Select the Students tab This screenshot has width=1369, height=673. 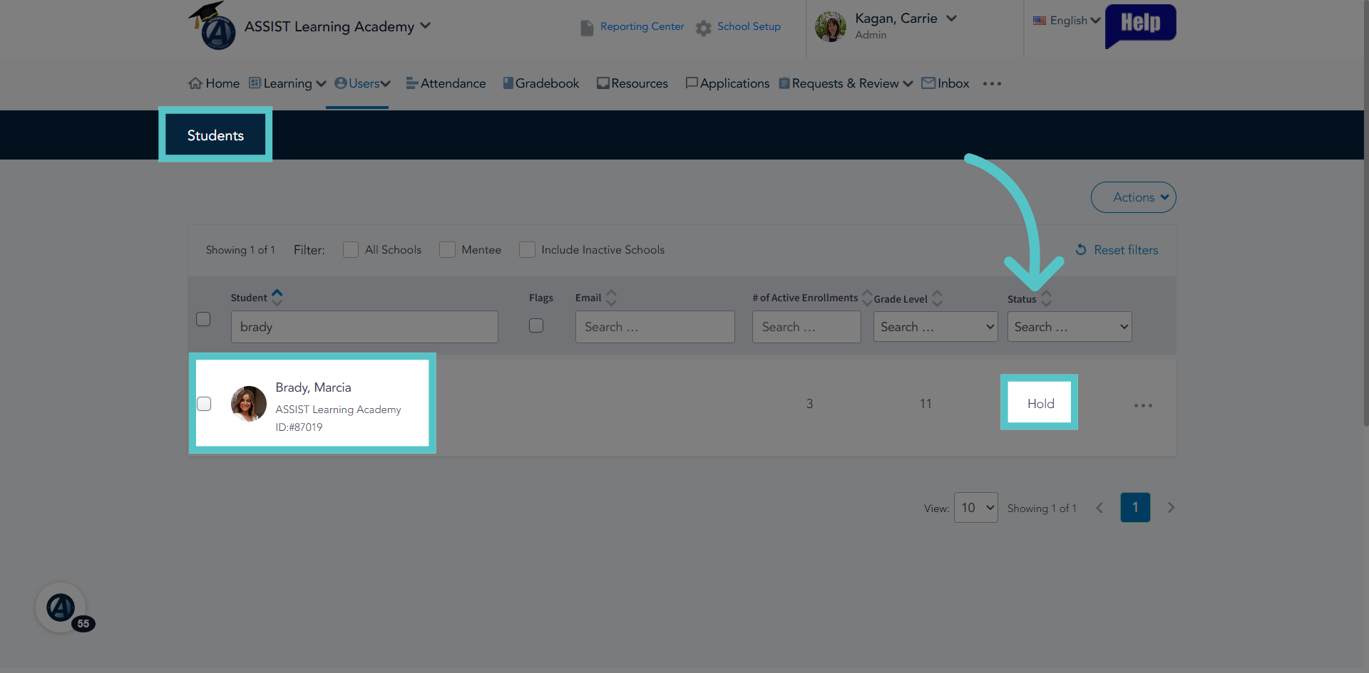pyautogui.click(x=215, y=135)
